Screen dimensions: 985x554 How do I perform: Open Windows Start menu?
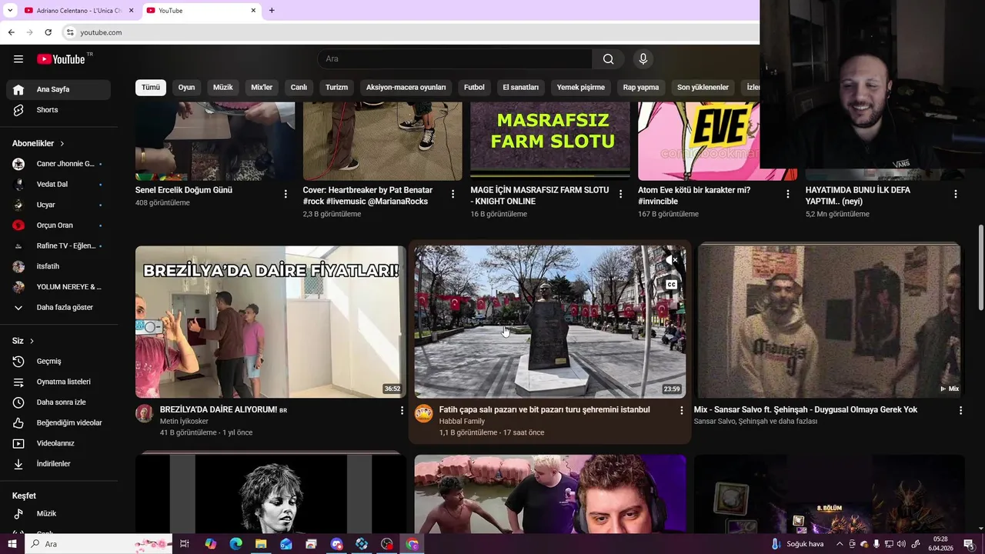point(12,544)
